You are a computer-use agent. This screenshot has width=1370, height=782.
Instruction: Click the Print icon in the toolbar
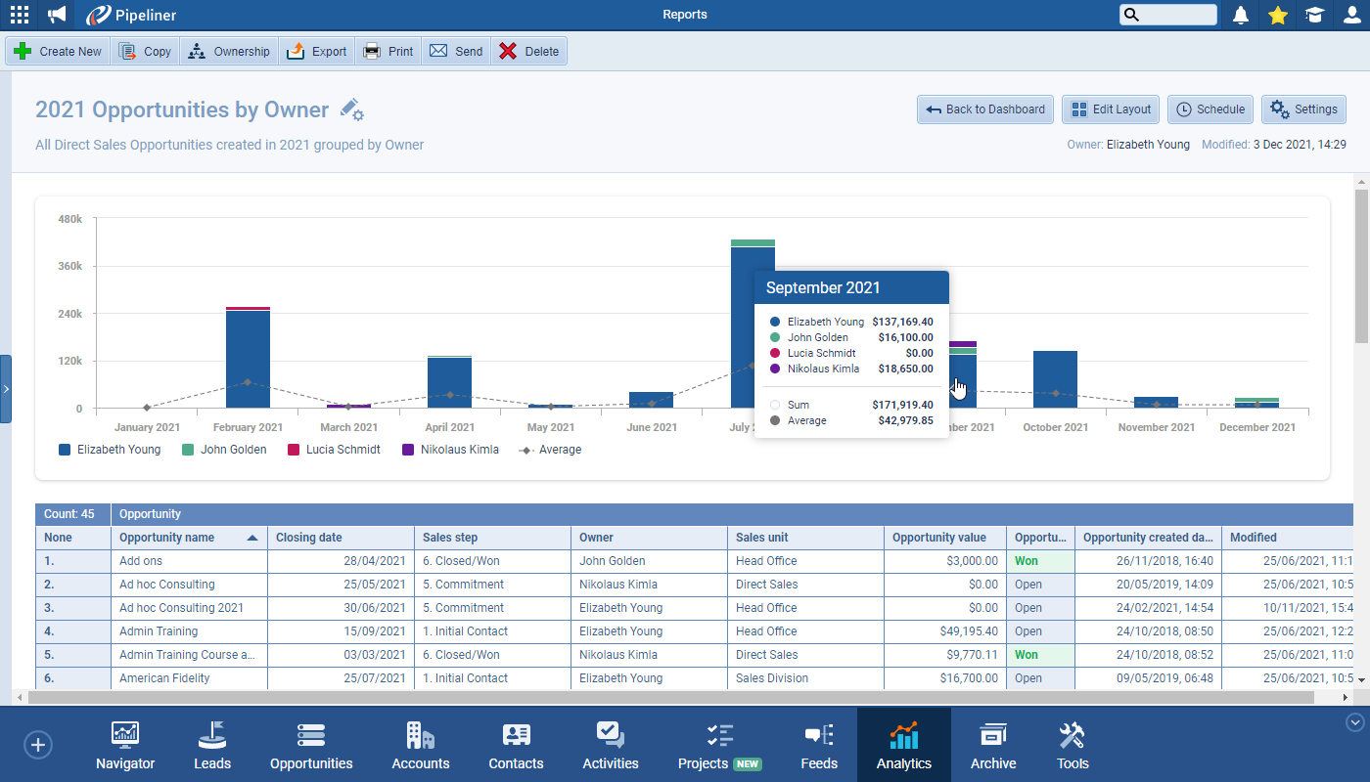[388, 50]
